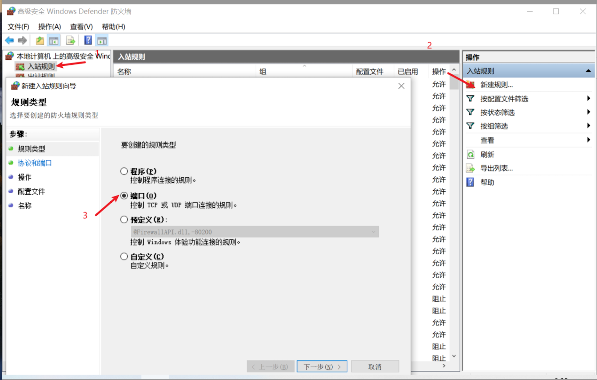The image size is (597, 380).
Task: Collapse the 入站规则 actions section header
Action: tap(588, 71)
